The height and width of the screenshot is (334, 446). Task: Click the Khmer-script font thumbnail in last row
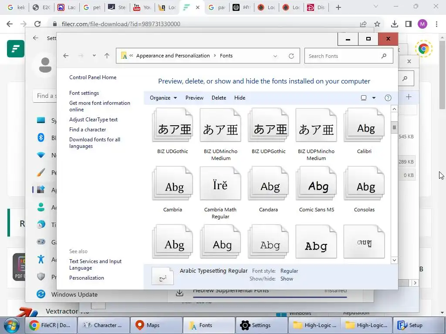pos(364,242)
